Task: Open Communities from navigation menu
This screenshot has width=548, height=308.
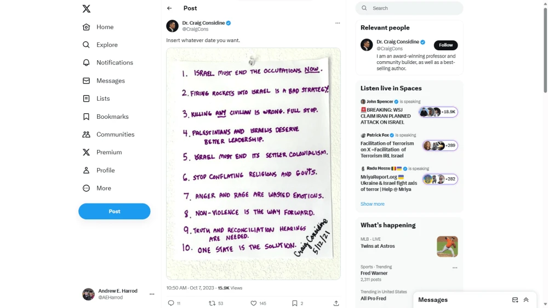Action: tap(115, 135)
